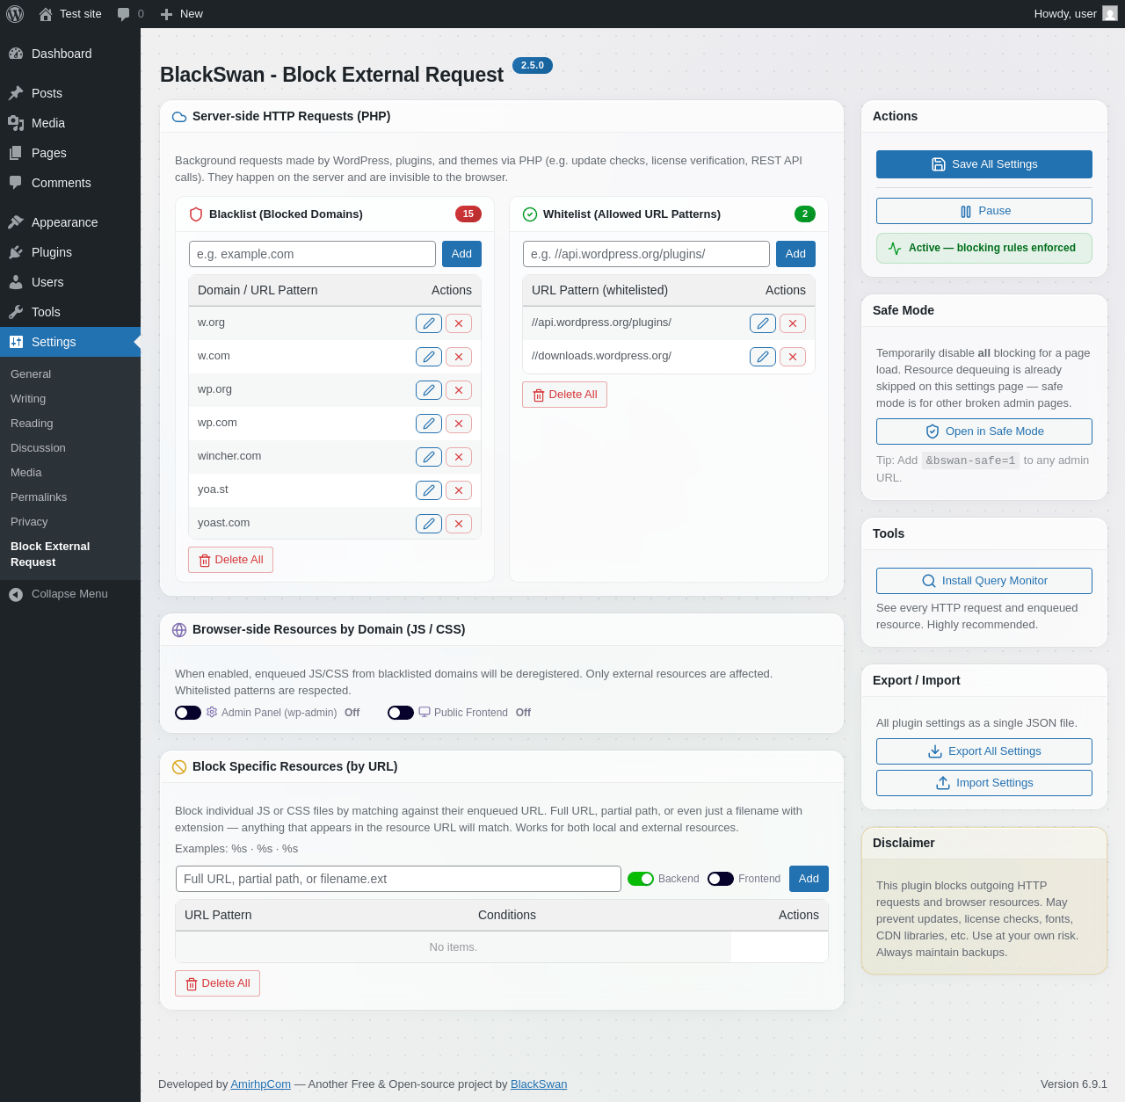1125x1102 pixels.
Task: Toggle the Backend condition switch
Action: [641, 879]
